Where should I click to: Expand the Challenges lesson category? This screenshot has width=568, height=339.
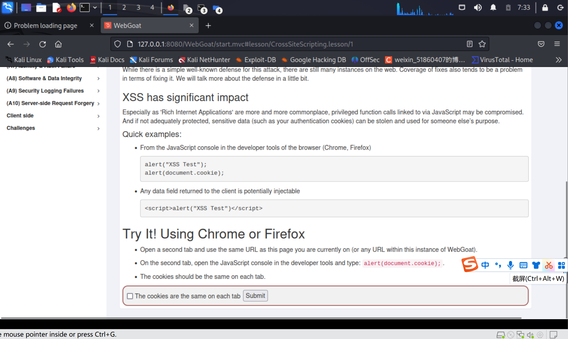point(53,128)
